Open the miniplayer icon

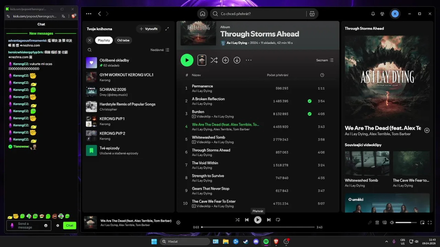422,222
